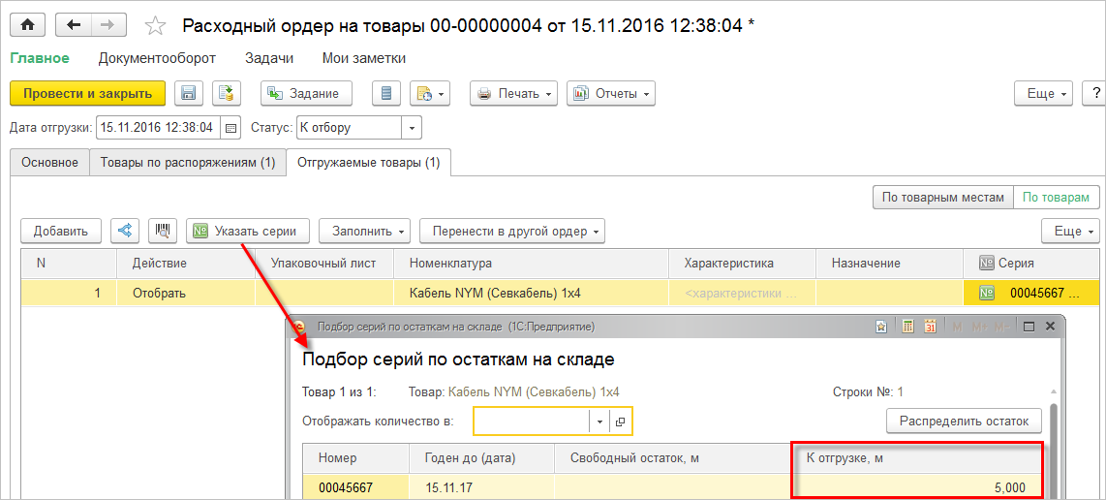1106x500 pixels.
Task: Click the К отгрузке quantity cell 5,000
Action: [x=916, y=487]
